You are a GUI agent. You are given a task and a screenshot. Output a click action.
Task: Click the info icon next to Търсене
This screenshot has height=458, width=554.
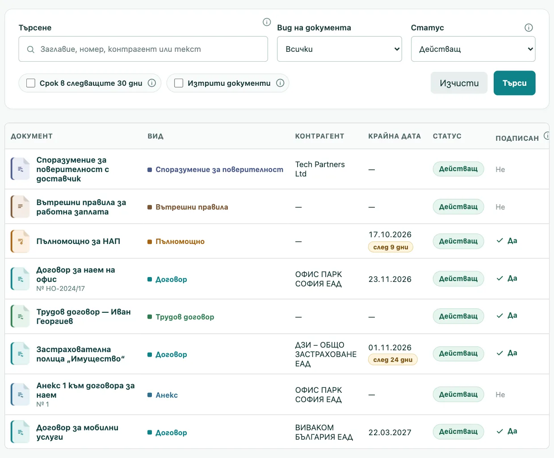click(x=267, y=22)
